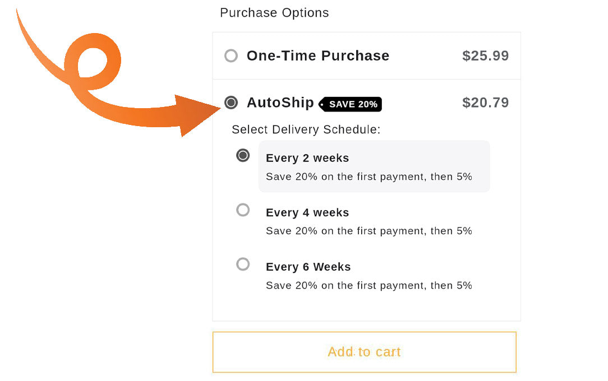Click the black SAVE 20% tag badge
Viewport: 608px width, 381px height.
(x=350, y=104)
